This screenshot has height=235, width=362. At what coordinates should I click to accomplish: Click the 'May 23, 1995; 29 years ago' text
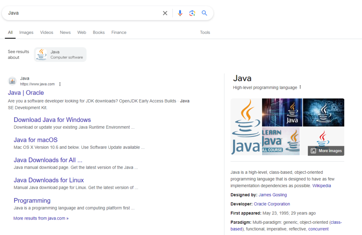289,213
